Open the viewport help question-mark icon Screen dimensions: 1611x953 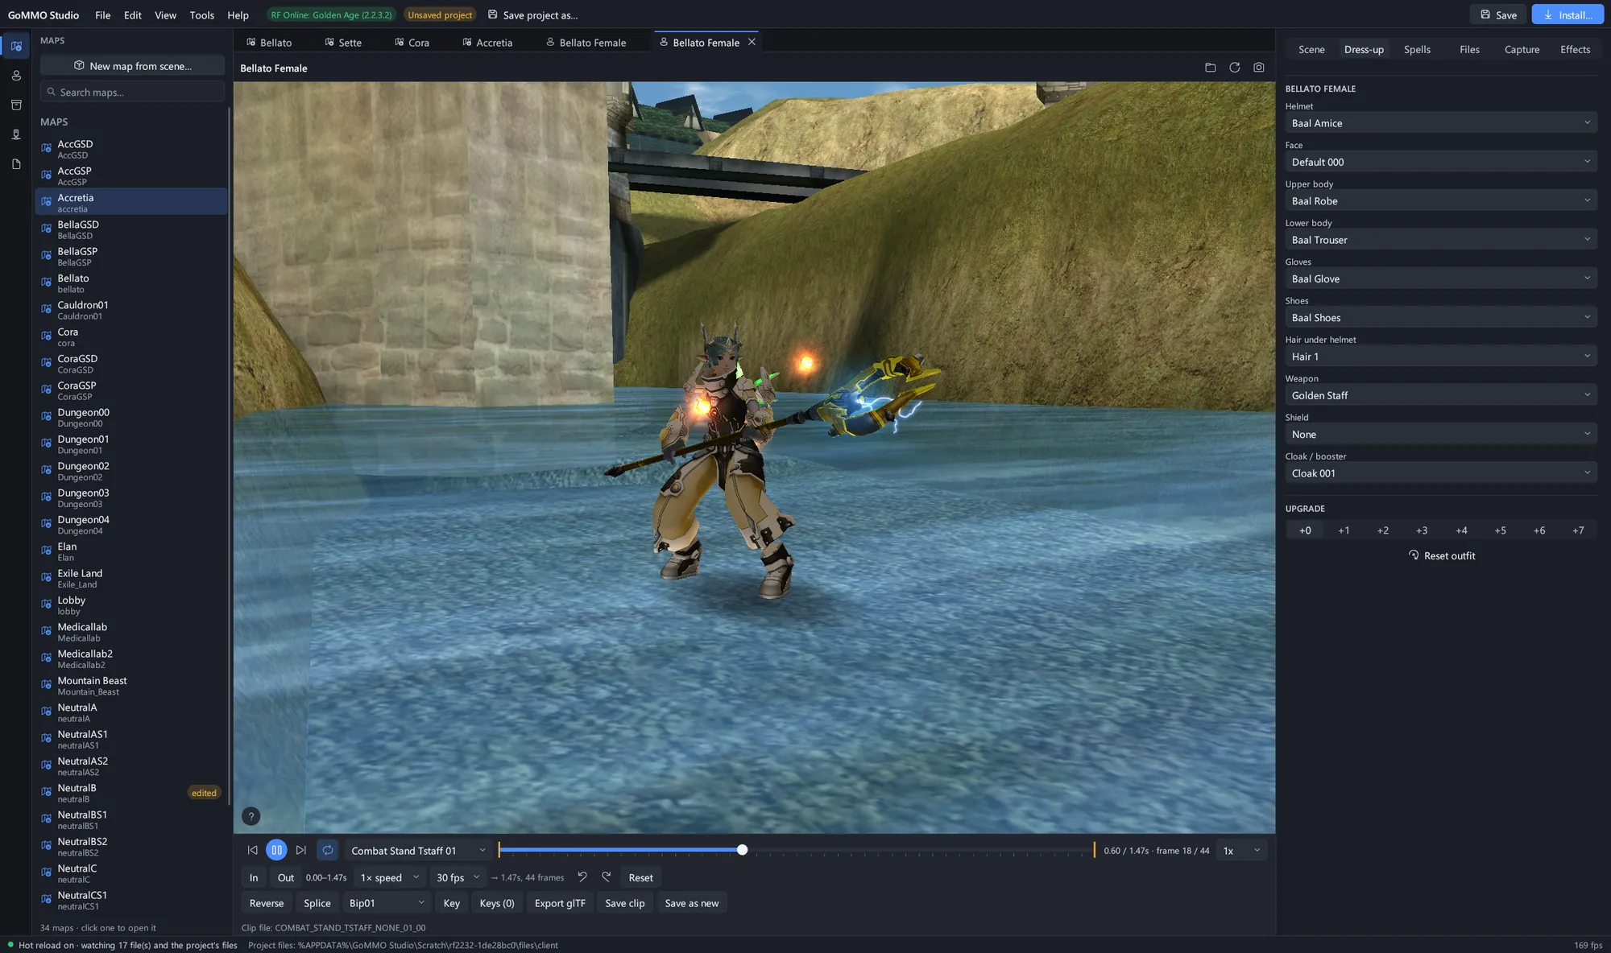pos(251,816)
